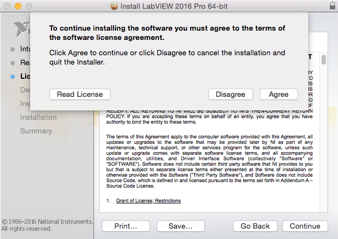Click the Agree button in the dialog

coord(278,95)
